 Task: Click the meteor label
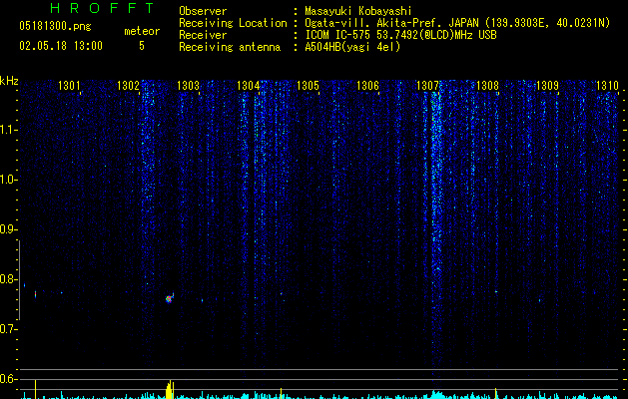point(142,31)
